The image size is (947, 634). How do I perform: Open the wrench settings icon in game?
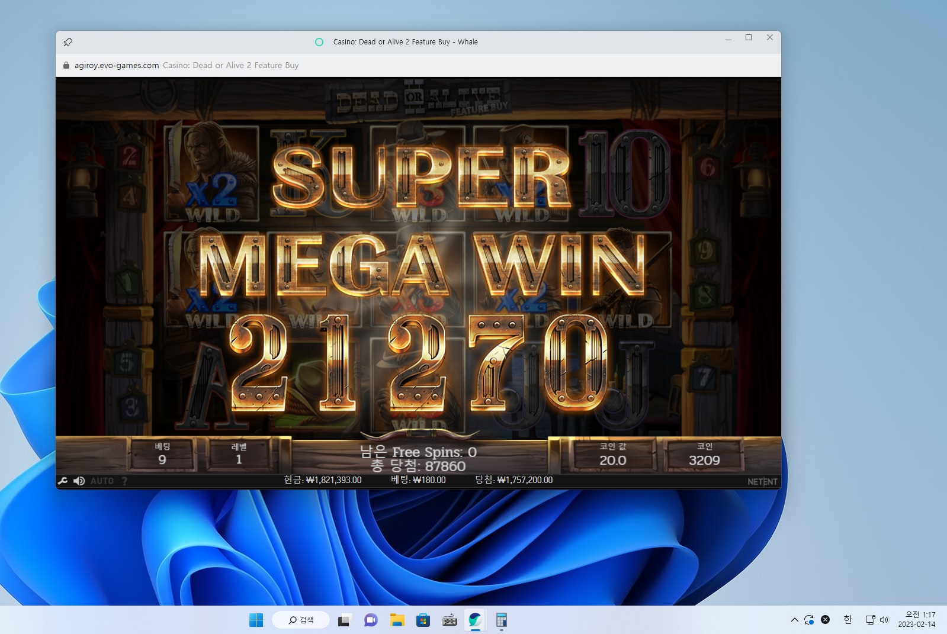click(63, 481)
